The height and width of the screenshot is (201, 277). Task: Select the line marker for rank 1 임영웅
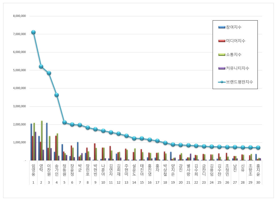34,32
